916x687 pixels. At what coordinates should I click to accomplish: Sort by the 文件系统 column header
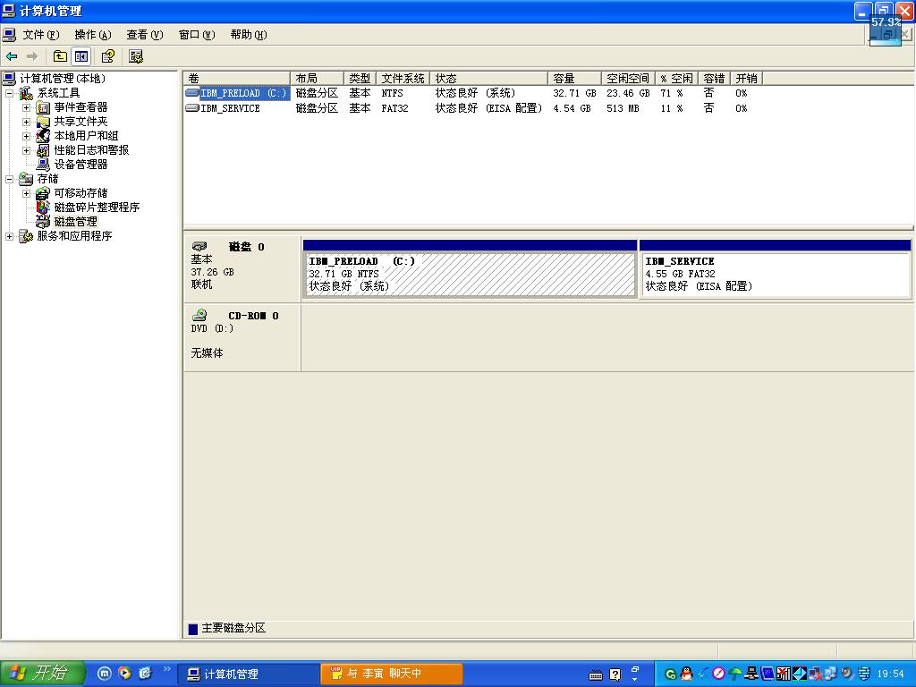(403, 79)
